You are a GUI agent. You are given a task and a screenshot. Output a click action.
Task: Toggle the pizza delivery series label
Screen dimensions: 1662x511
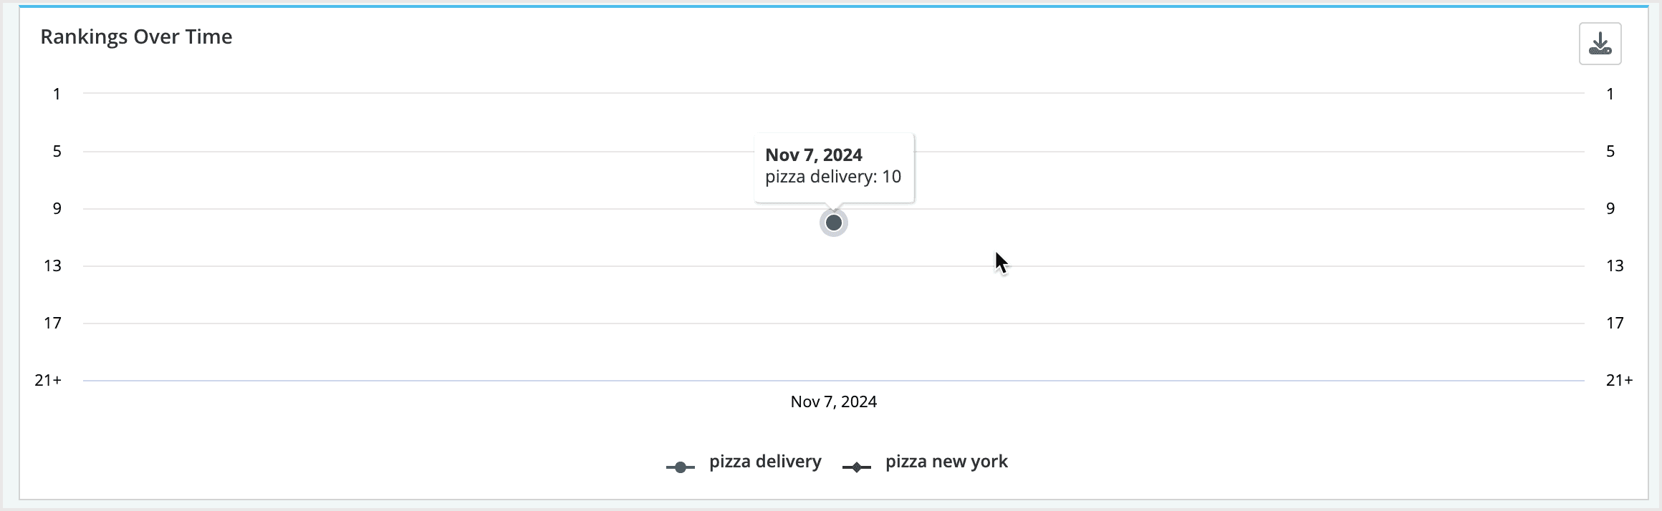tap(765, 462)
